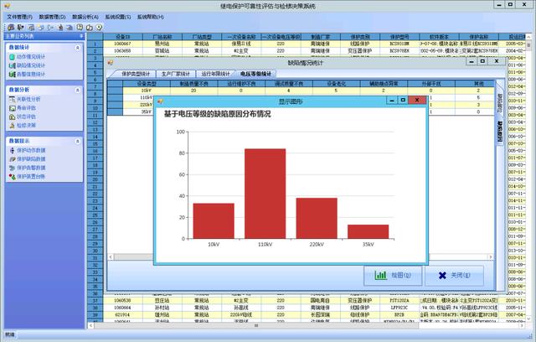Click the 外部干扰 column header
This screenshot has height=342, width=536.
point(430,83)
